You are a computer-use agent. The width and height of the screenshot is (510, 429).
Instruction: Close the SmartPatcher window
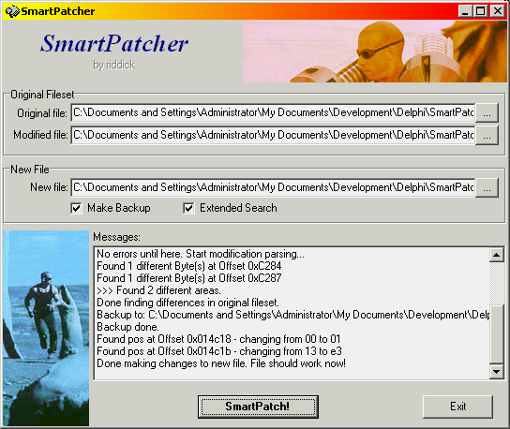coord(498,11)
